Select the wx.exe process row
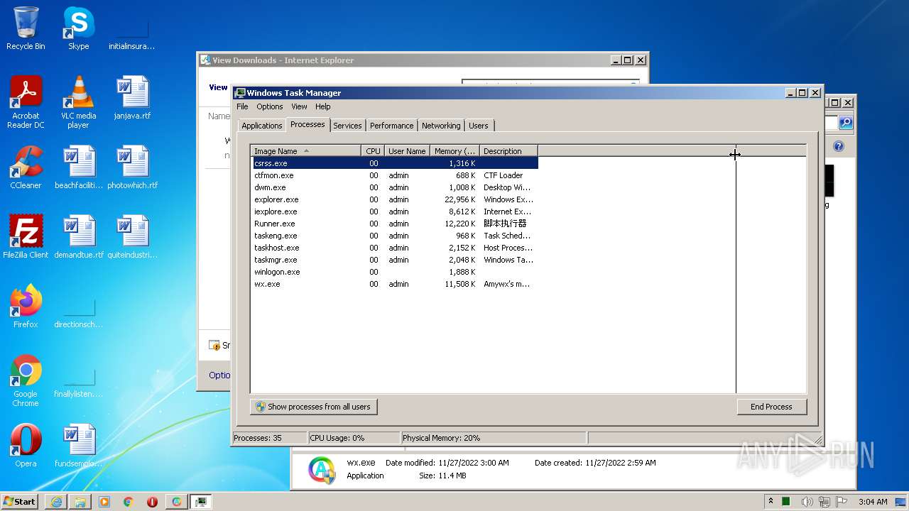 [x=394, y=284]
